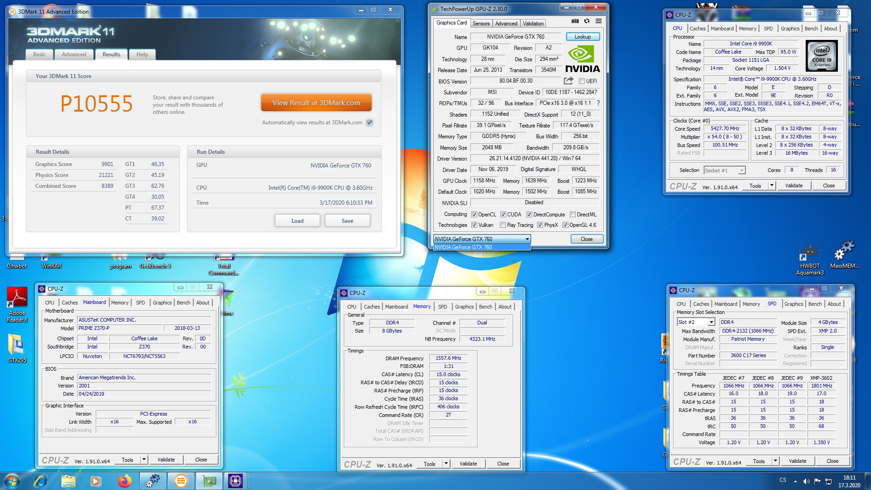871x490 pixels.
Task: Launch Internet Explorer from the taskbar
Action: pos(41,481)
